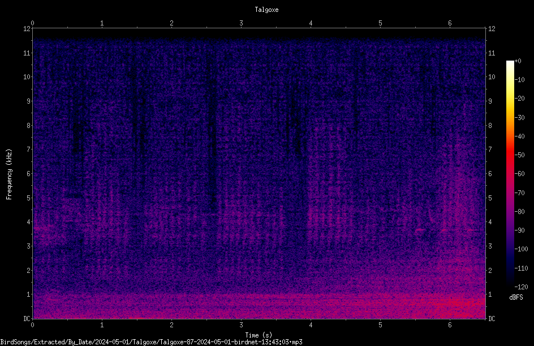Click the 'Time (s)' axis label
The height and width of the screenshot is (346, 534).
(259, 335)
